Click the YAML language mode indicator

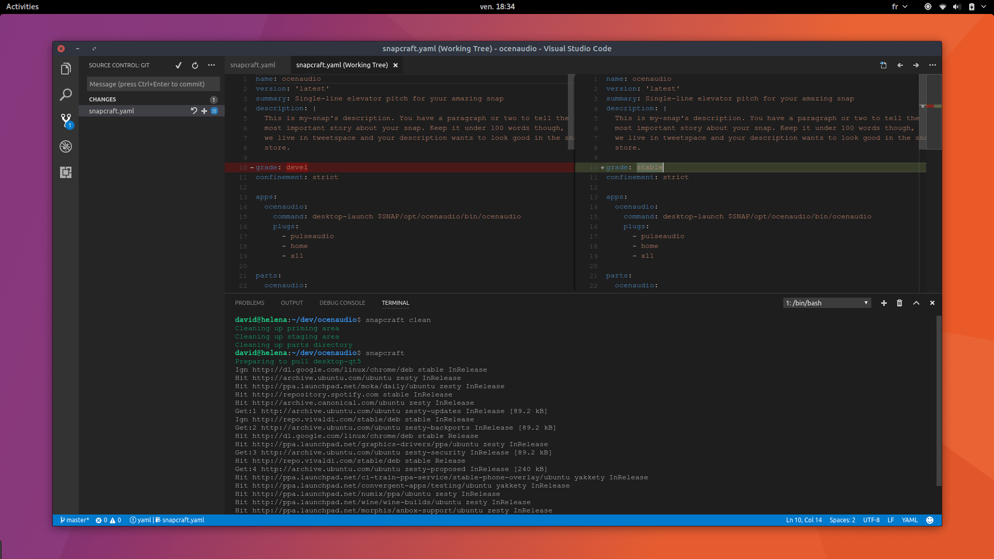[910, 520]
